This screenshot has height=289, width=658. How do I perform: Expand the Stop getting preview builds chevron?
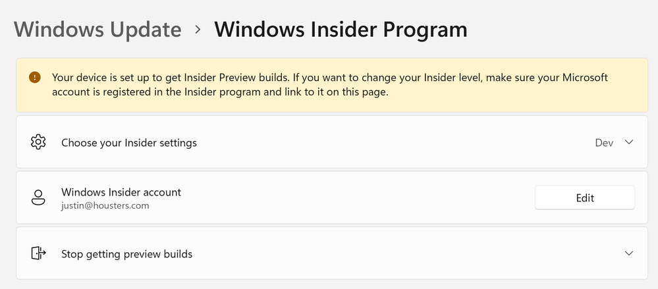coord(628,253)
